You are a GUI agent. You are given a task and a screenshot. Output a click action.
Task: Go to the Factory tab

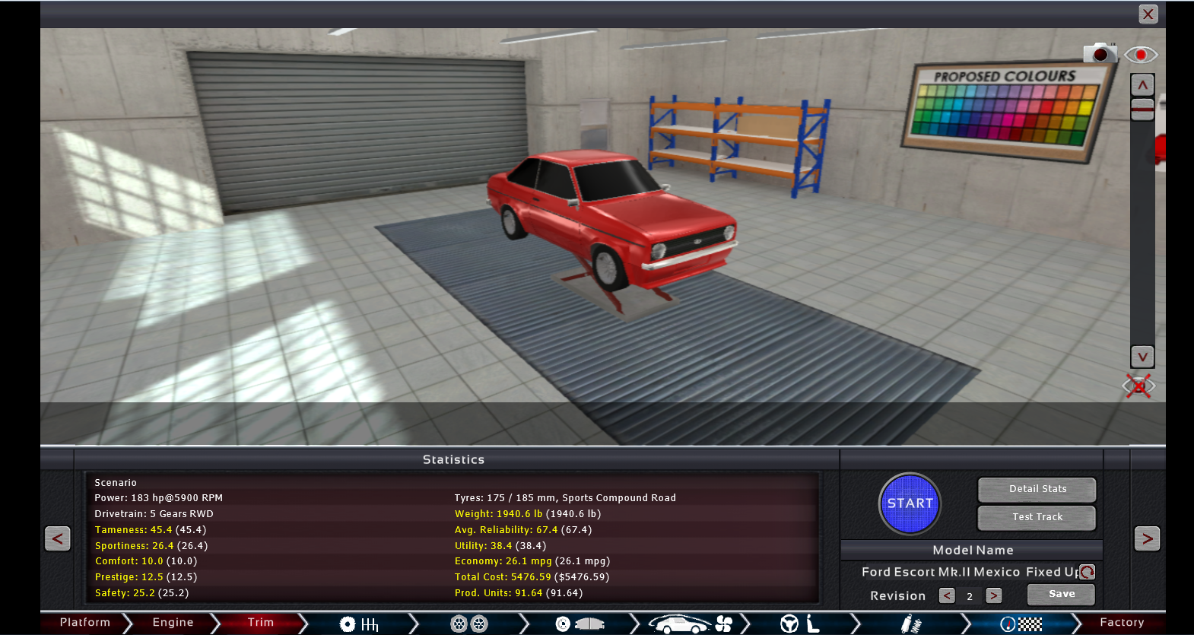(x=1122, y=623)
